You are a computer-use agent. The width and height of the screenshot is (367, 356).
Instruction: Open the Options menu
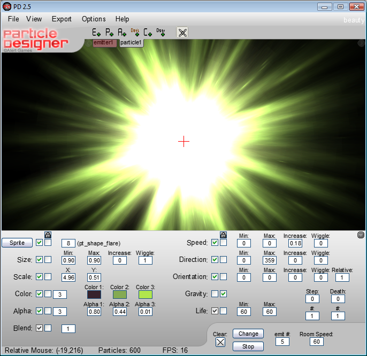(x=94, y=19)
